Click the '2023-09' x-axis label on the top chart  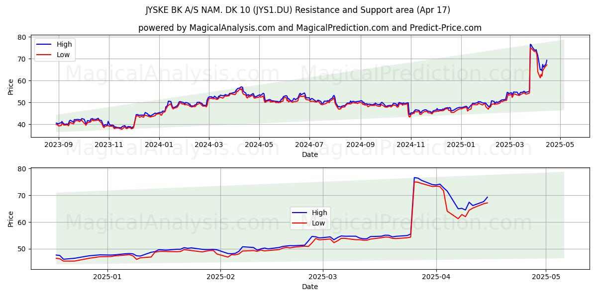click(x=59, y=145)
